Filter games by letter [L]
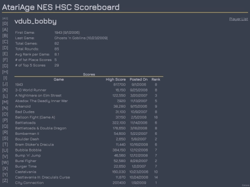250x187 pixels. [5, 96]
